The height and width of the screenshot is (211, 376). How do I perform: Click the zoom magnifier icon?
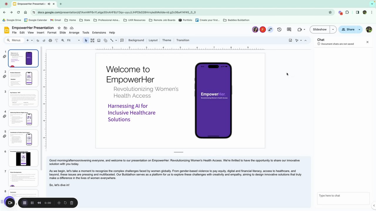tap(63, 40)
